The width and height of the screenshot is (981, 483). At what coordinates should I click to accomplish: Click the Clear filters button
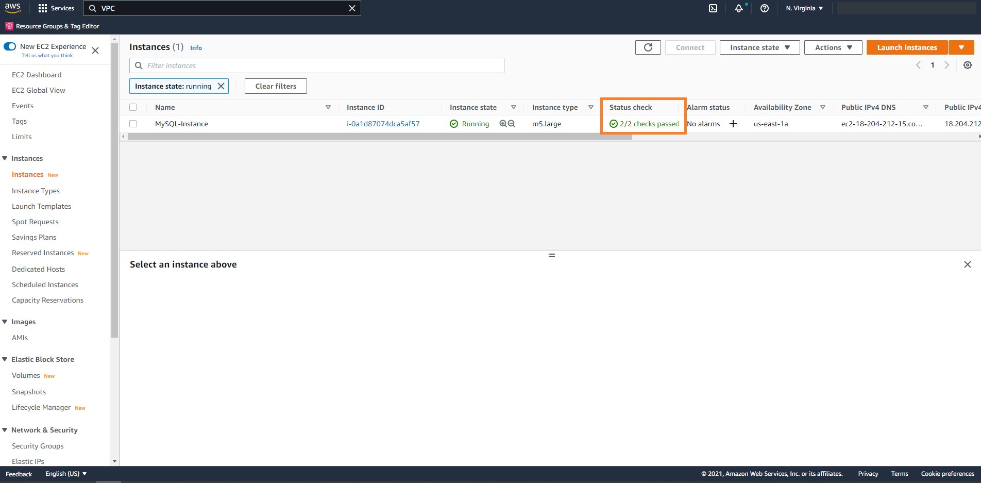click(x=276, y=86)
